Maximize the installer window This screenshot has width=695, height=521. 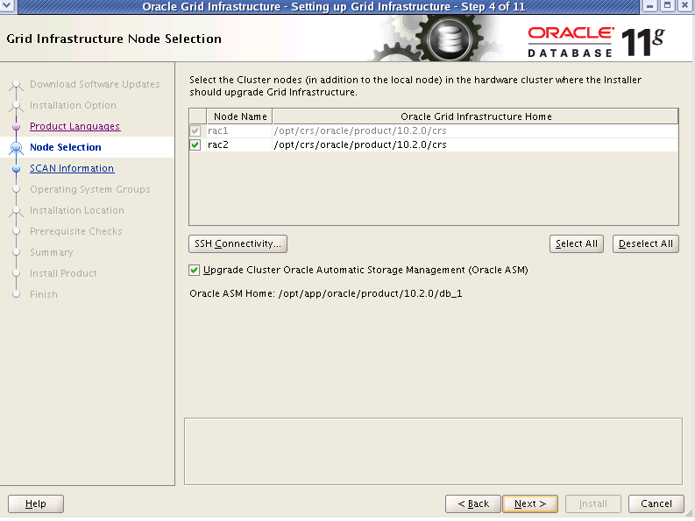coord(667,6)
